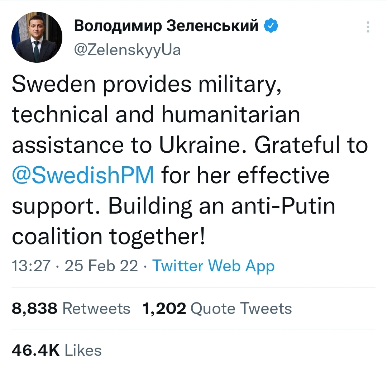The width and height of the screenshot is (387, 367).
Task: Click the 46.4K like count number
Action: click(x=36, y=350)
